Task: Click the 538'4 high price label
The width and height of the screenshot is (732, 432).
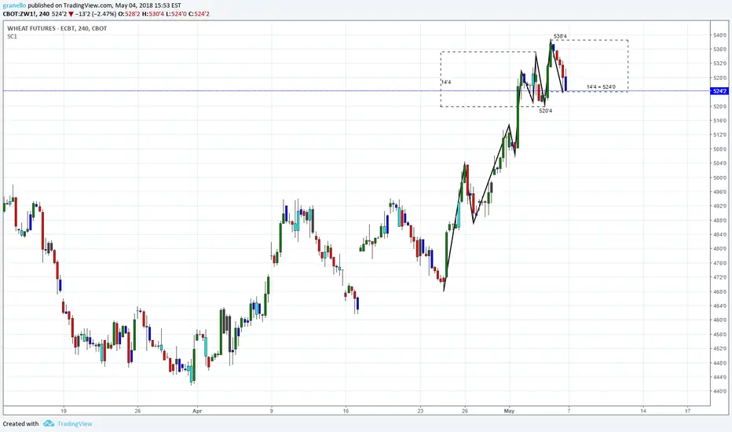Action: pyautogui.click(x=560, y=36)
